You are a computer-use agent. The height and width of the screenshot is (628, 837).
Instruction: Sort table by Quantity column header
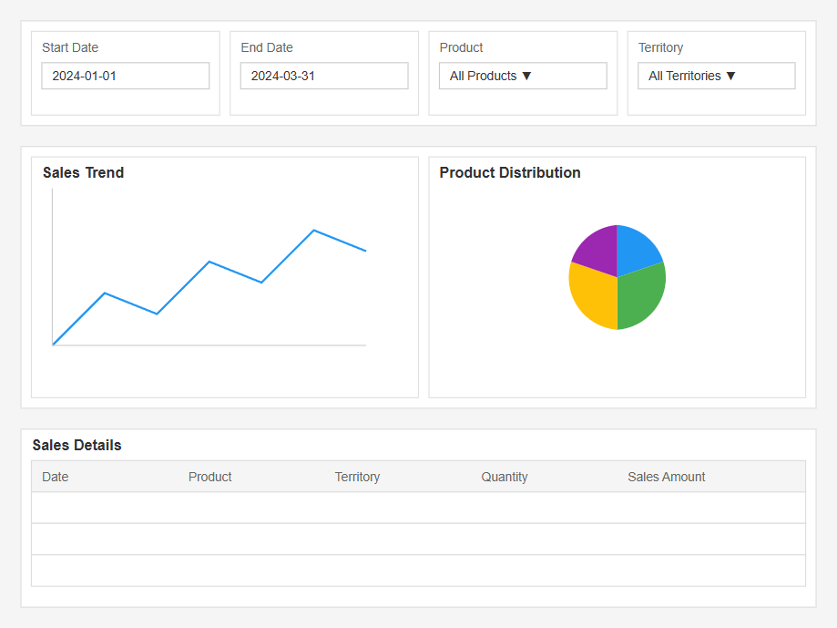point(505,477)
